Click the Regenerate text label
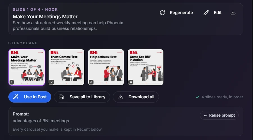Screen dimensions: 253x140 tap(181, 13)
